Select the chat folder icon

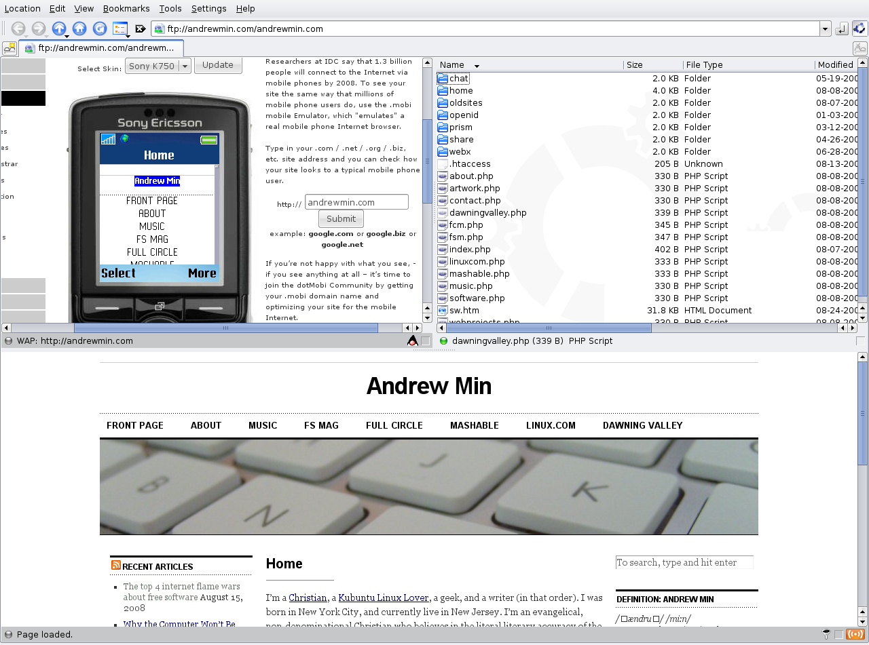443,79
